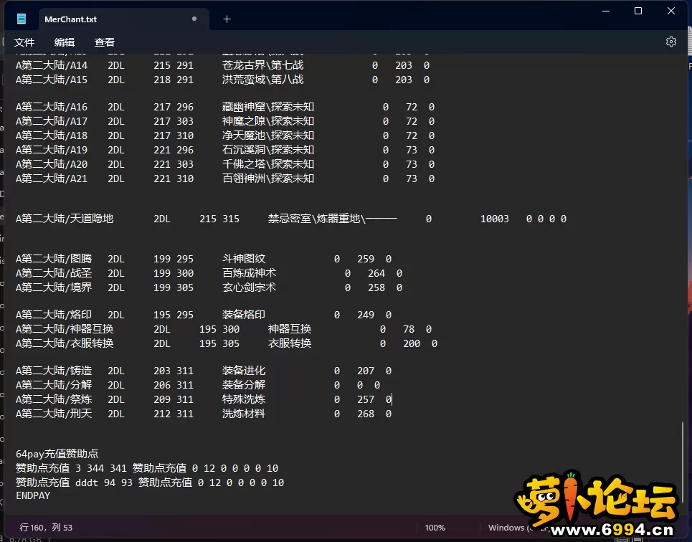692x542 pixels.
Task: Click text 洪荒蛮域\第八战
Action: tap(262, 80)
